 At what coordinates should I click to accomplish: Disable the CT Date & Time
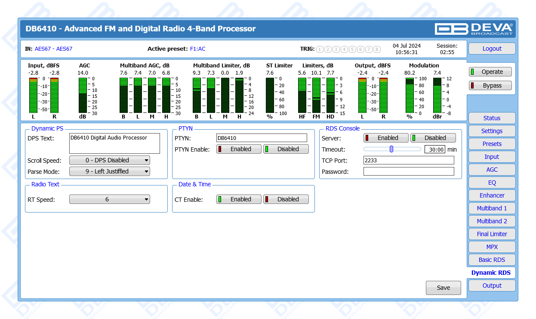[x=286, y=200]
